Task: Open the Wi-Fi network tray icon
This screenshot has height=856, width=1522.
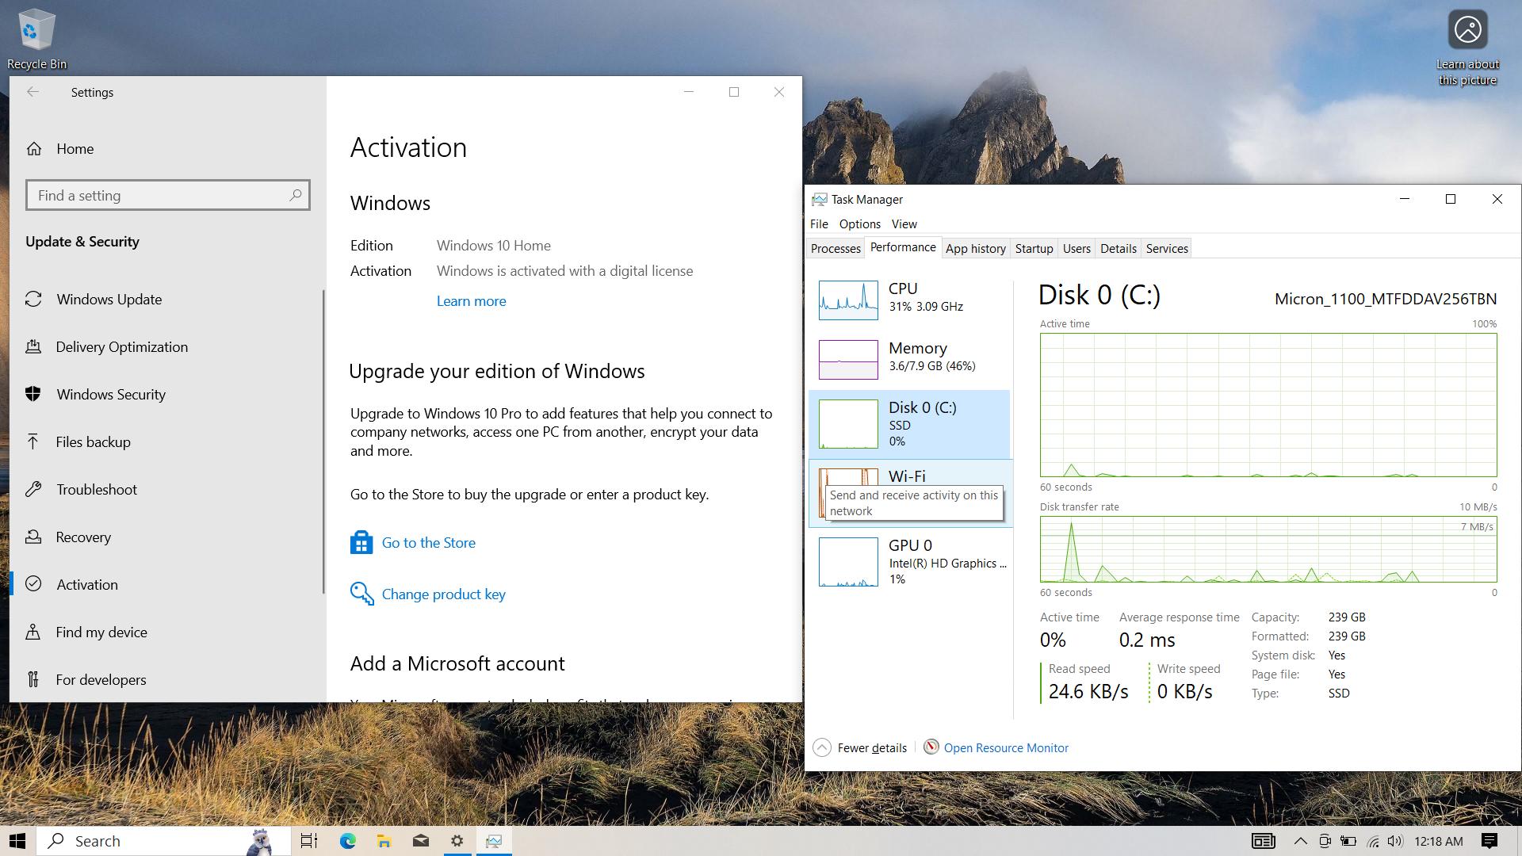Action: 1372,841
